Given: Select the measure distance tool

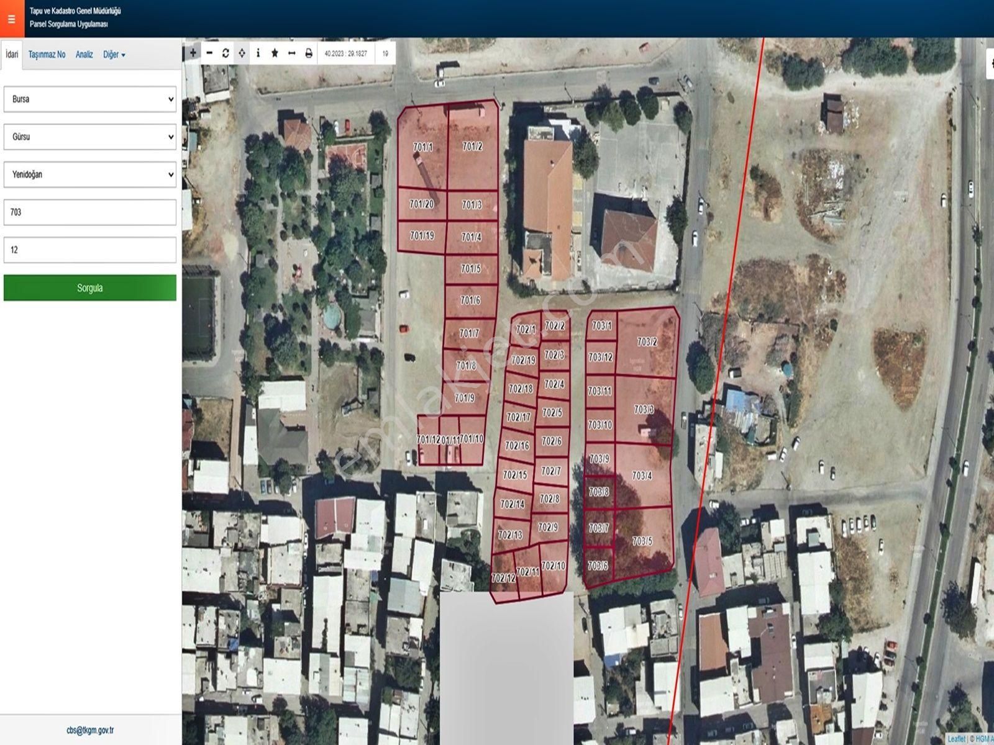Looking at the screenshot, I should coord(291,53).
